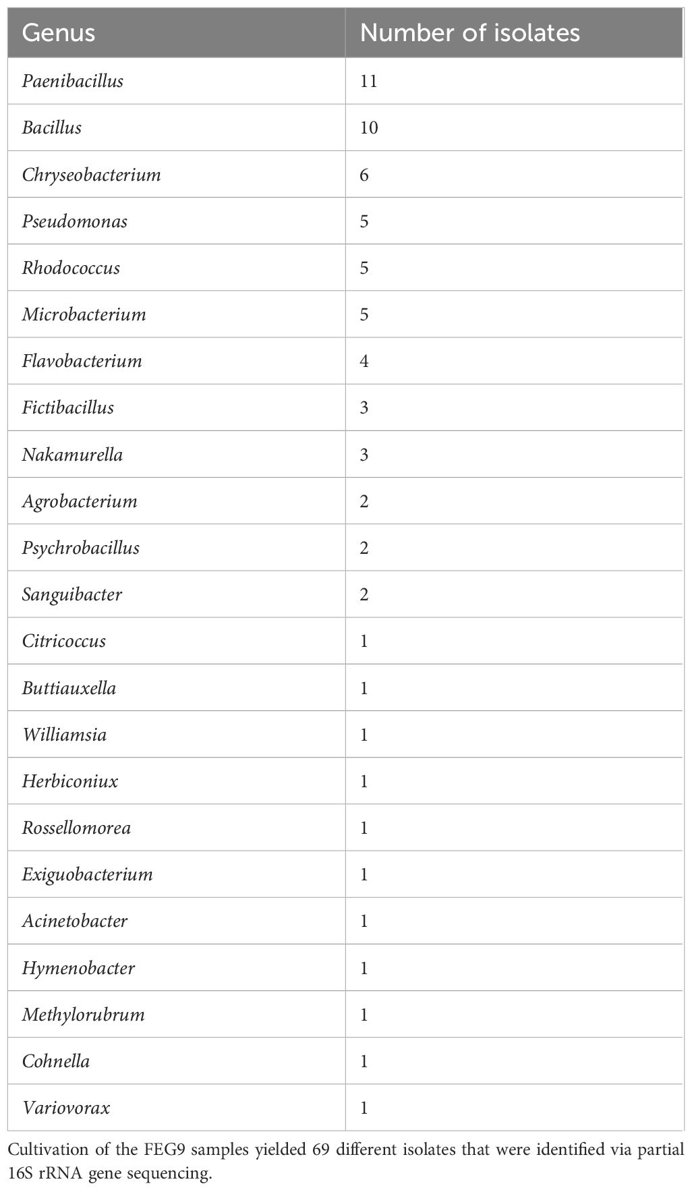Click the Genus column header
Screen dimensions: 692x1190
click(59, 33)
